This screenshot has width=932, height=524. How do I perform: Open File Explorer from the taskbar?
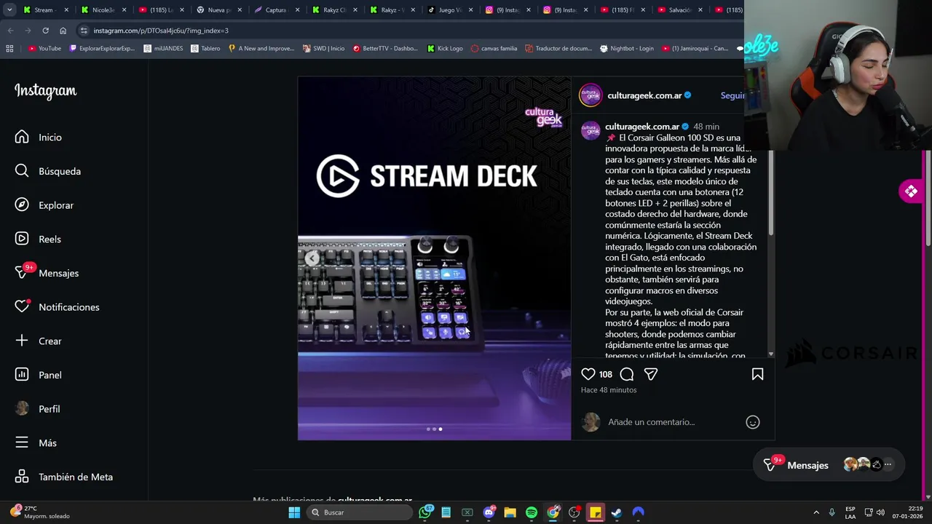click(510, 512)
